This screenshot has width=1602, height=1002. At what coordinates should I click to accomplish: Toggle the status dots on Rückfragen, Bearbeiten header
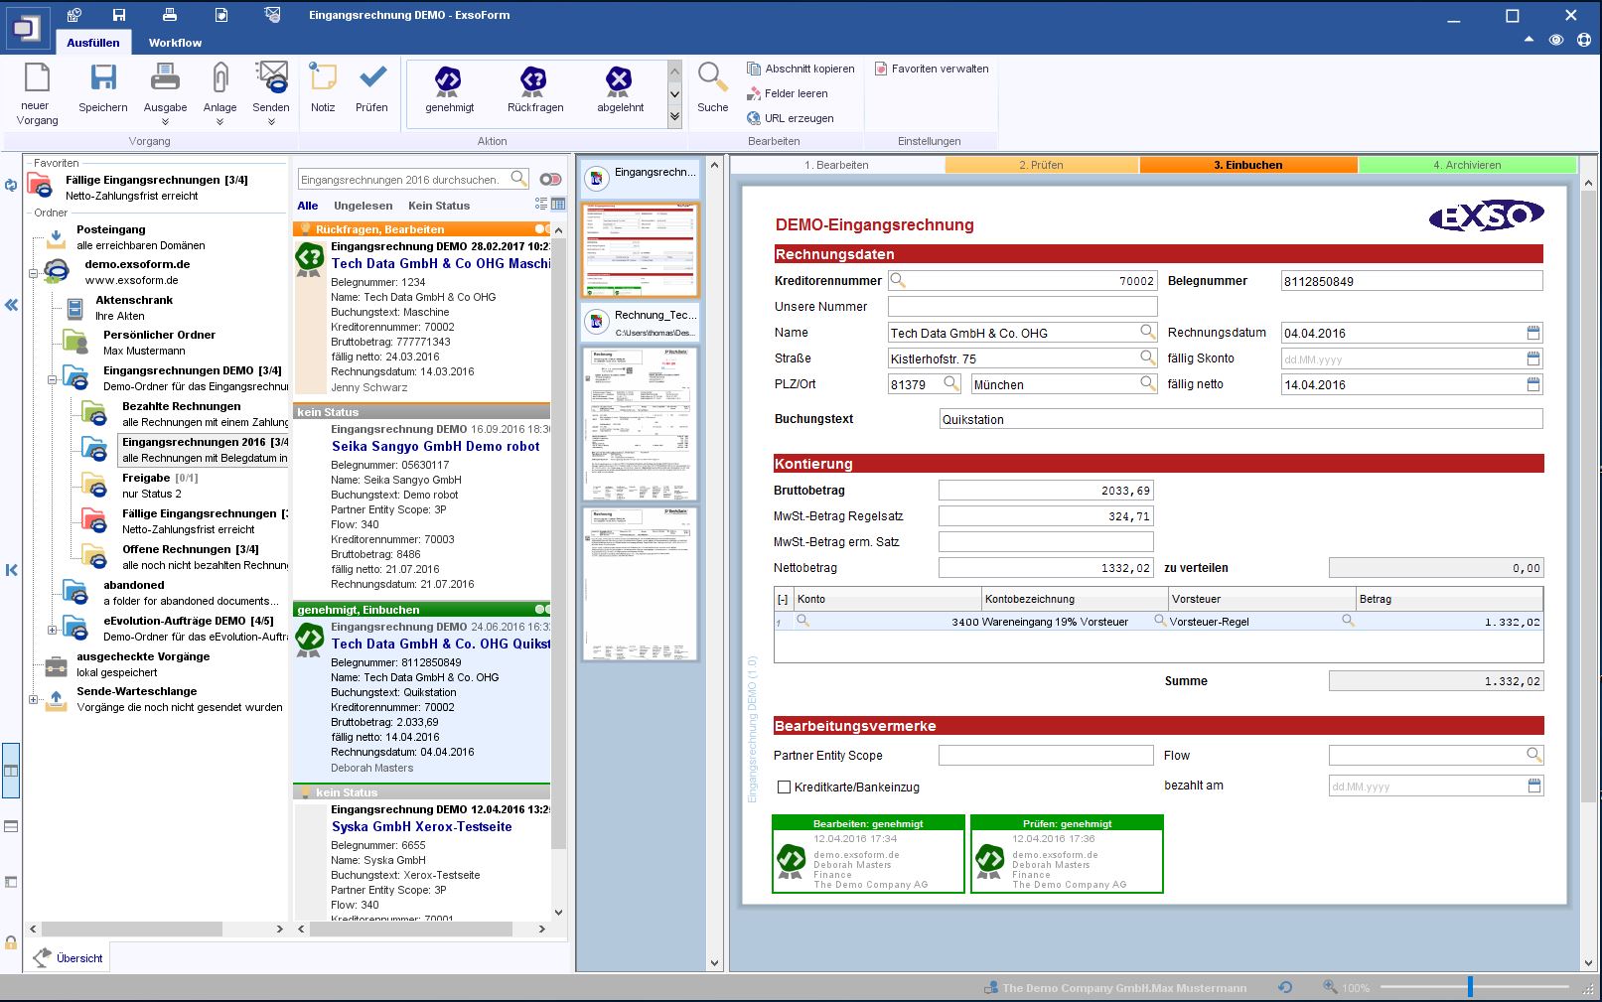(x=543, y=228)
